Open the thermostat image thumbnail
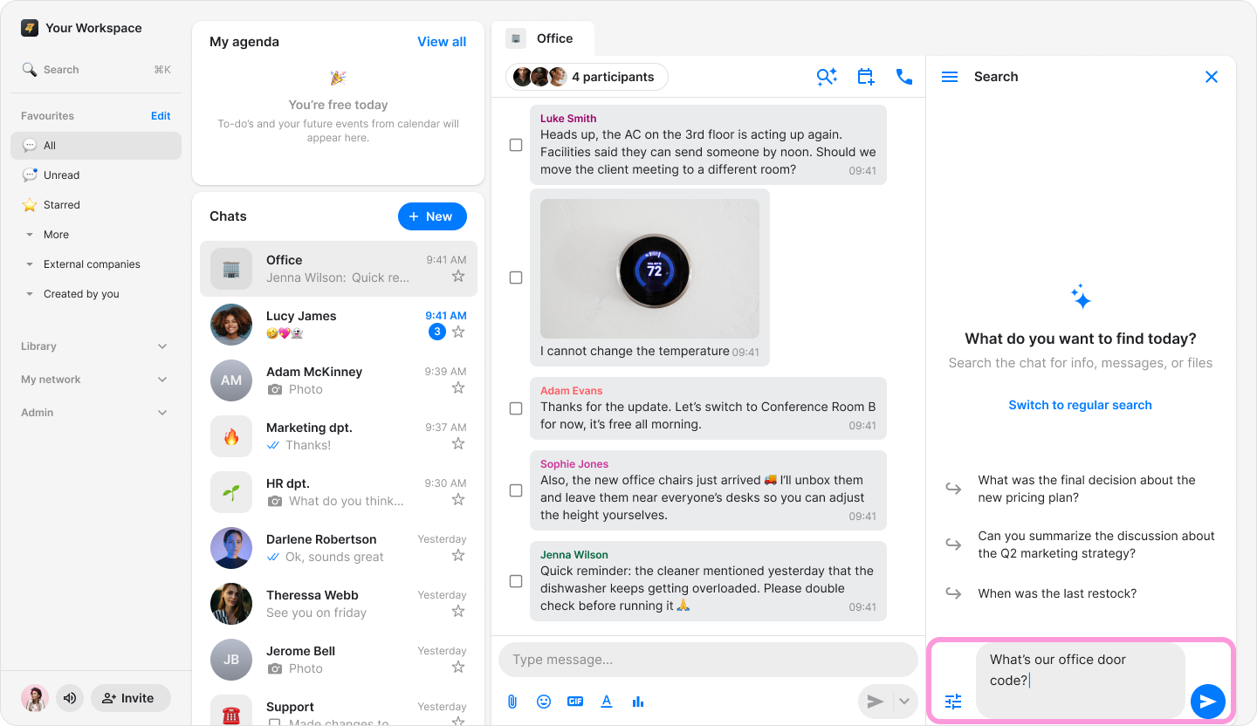This screenshot has width=1257, height=726. point(649,269)
